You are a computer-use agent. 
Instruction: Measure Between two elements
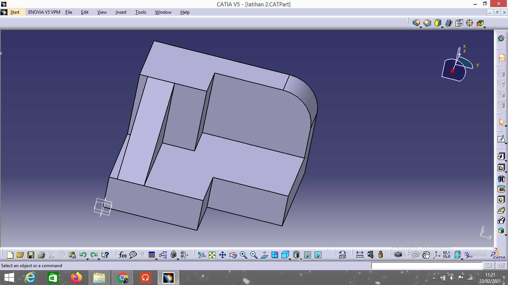360,255
